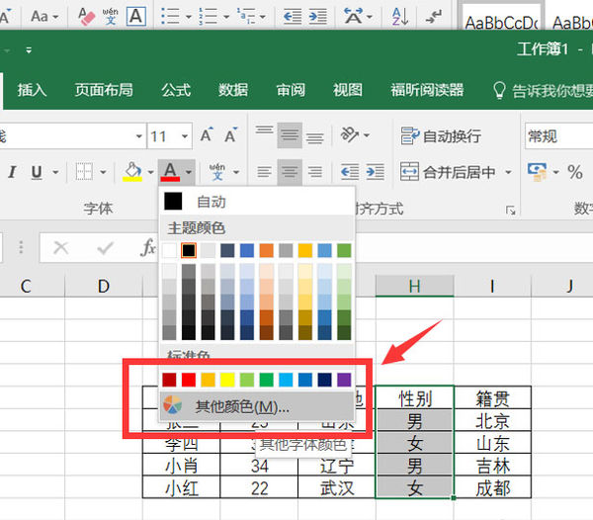
Task: Open the merge and center (合并后居中) dropdown arrow
Action: pyautogui.click(x=507, y=172)
